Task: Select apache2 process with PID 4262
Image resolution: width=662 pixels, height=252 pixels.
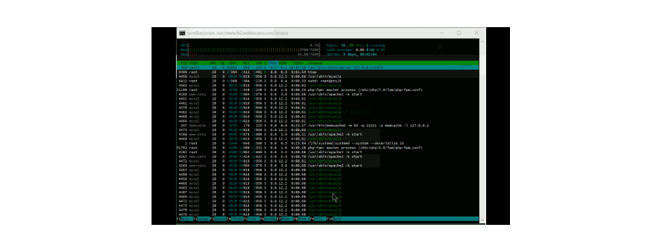Action: (x=328, y=152)
